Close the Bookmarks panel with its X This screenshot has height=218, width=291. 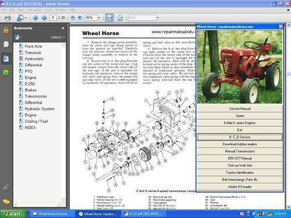63,28
